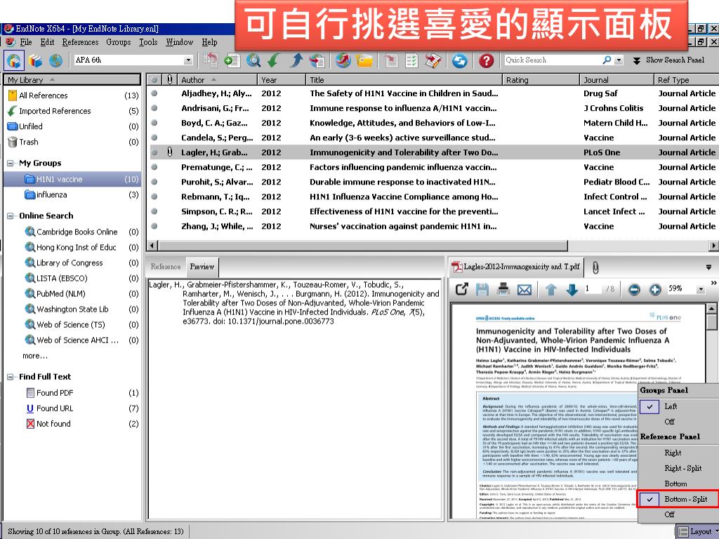This screenshot has height=539, width=719.
Task: Click the Print PDF printer icon
Action: pos(503,289)
